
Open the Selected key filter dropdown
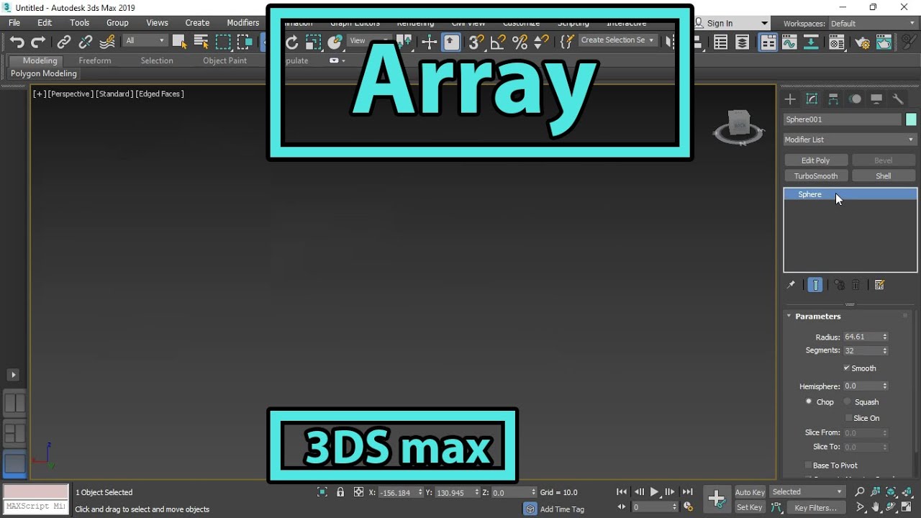(x=807, y=492)
